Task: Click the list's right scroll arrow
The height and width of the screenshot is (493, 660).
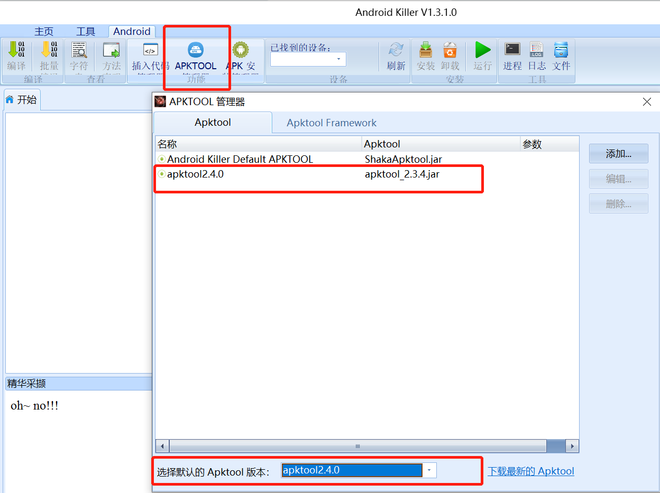Action: point(572,446)
